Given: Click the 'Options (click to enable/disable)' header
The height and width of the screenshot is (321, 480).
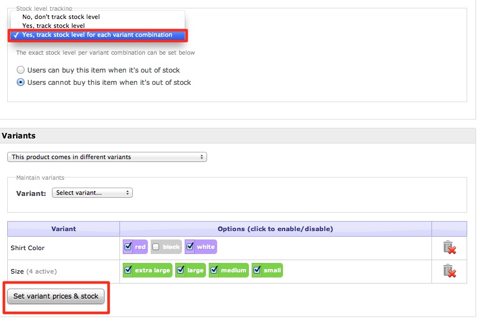Looking at the screenshot, I should pos(275,229).
